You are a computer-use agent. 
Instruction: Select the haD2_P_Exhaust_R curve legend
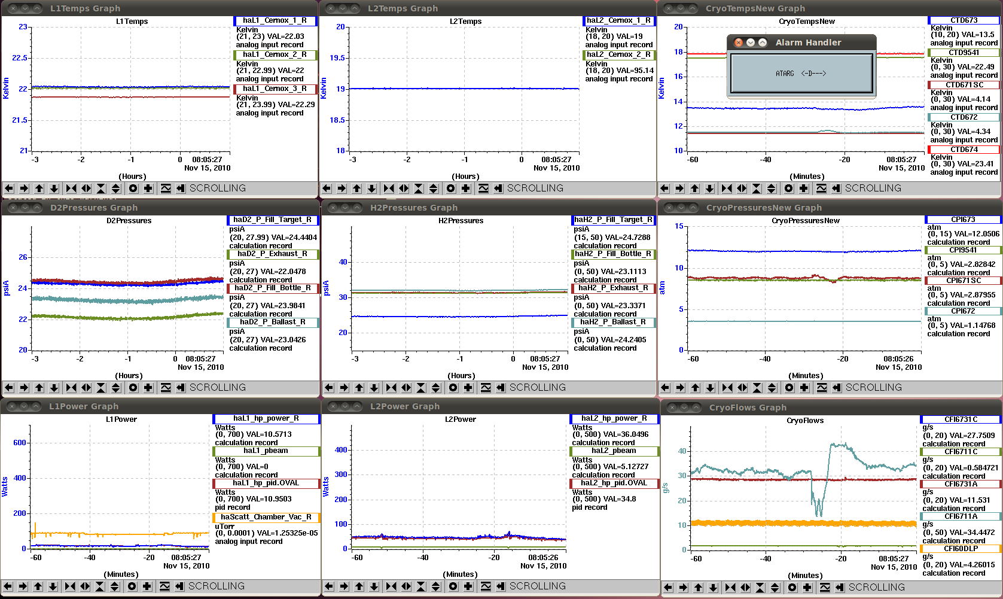273,254
